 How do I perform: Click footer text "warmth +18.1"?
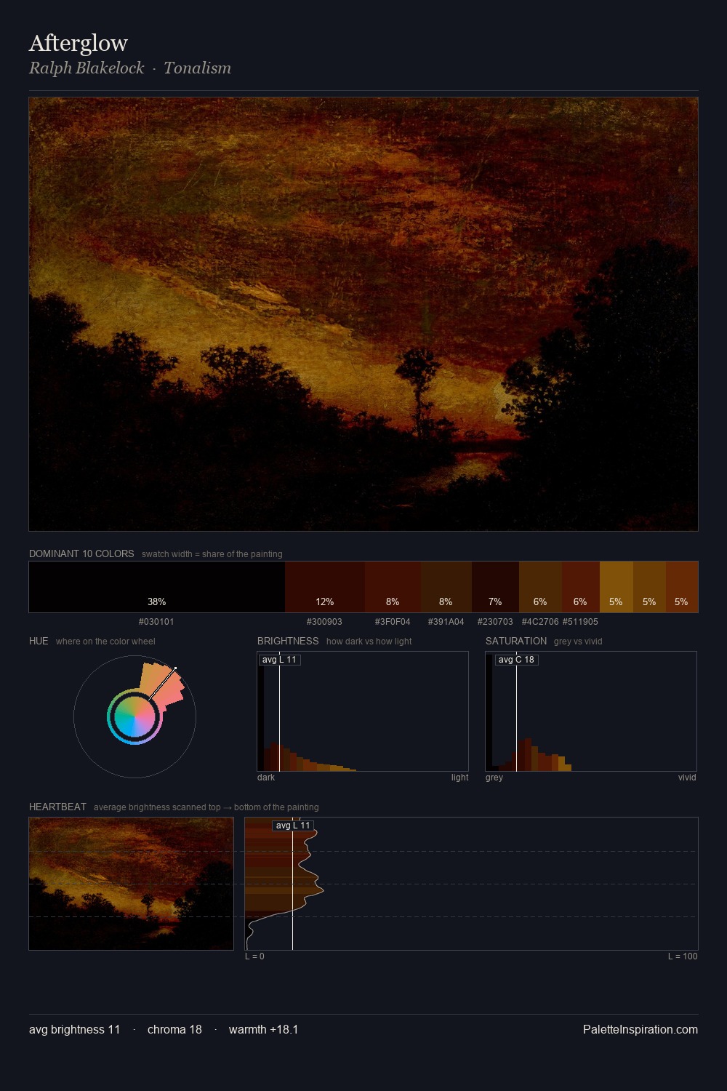pyautogui.click(x=263, y=1029)
